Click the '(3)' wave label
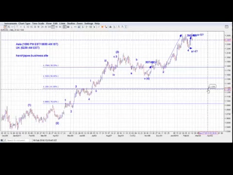The width and height of the screenshot is (233, 175). click(x=117, y=52)
